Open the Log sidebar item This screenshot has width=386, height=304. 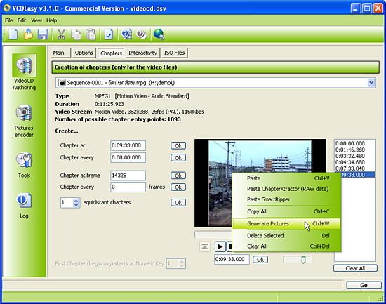click(24, 206)
